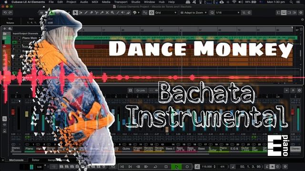
Task: Adjust the Stereo In channel fader
Action: click(13, 112)
